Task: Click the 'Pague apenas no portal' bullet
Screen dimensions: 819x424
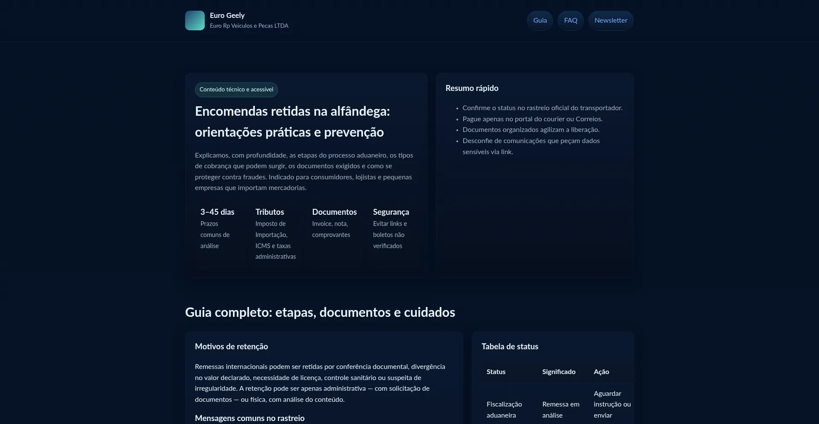Action: pyautogui.click(x=532, y=119)
